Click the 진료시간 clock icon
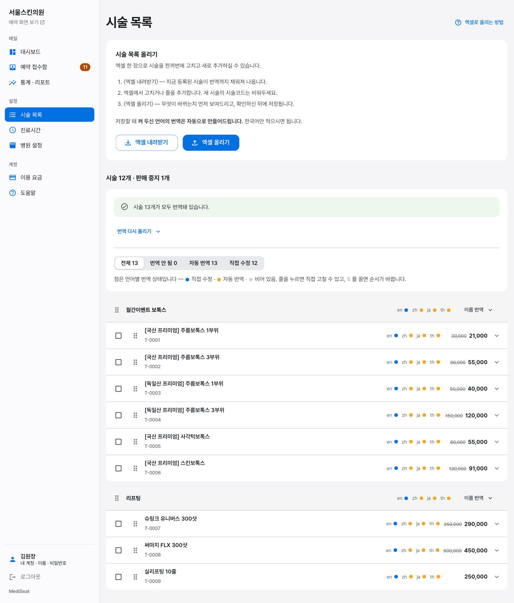 (13, 130)
